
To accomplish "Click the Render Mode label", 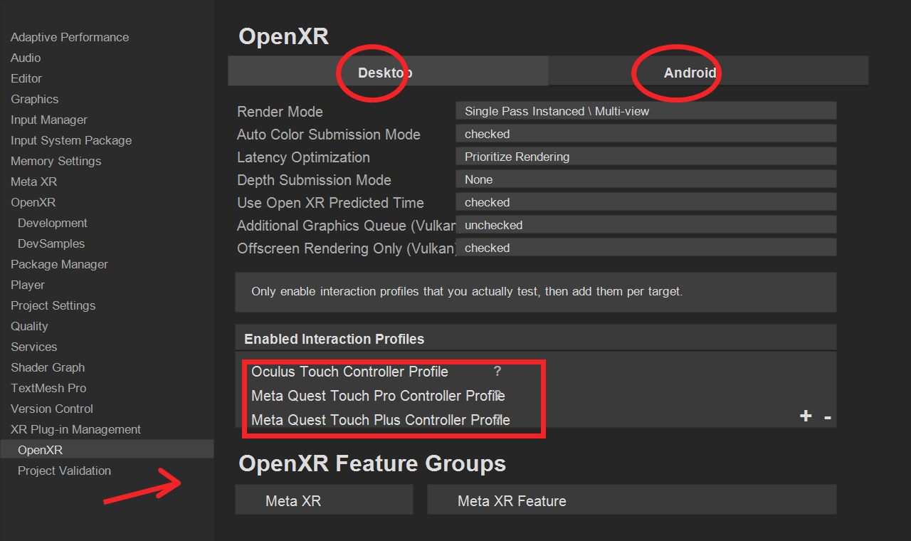I will 280,112.
